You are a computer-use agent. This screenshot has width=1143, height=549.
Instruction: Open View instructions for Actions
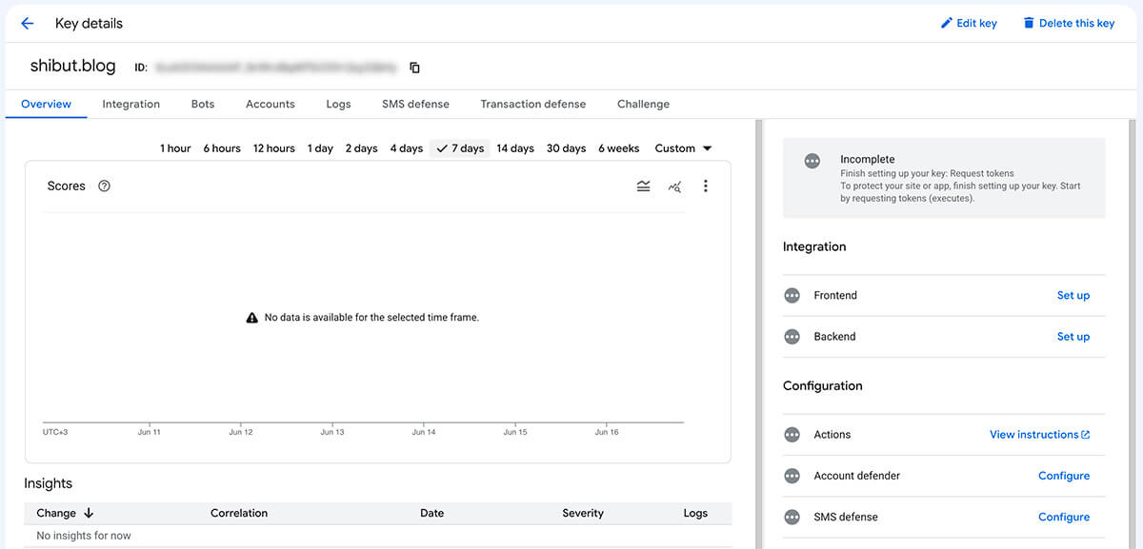(x=1039, y=435)
